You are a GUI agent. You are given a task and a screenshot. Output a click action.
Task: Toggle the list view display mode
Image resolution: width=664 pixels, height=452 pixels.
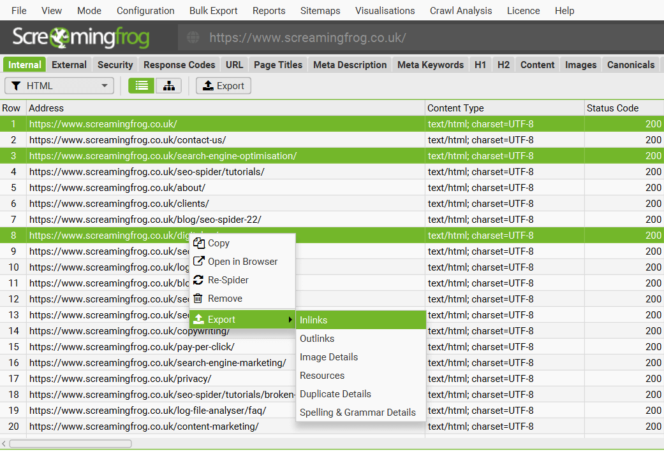(x=140, y=85)
